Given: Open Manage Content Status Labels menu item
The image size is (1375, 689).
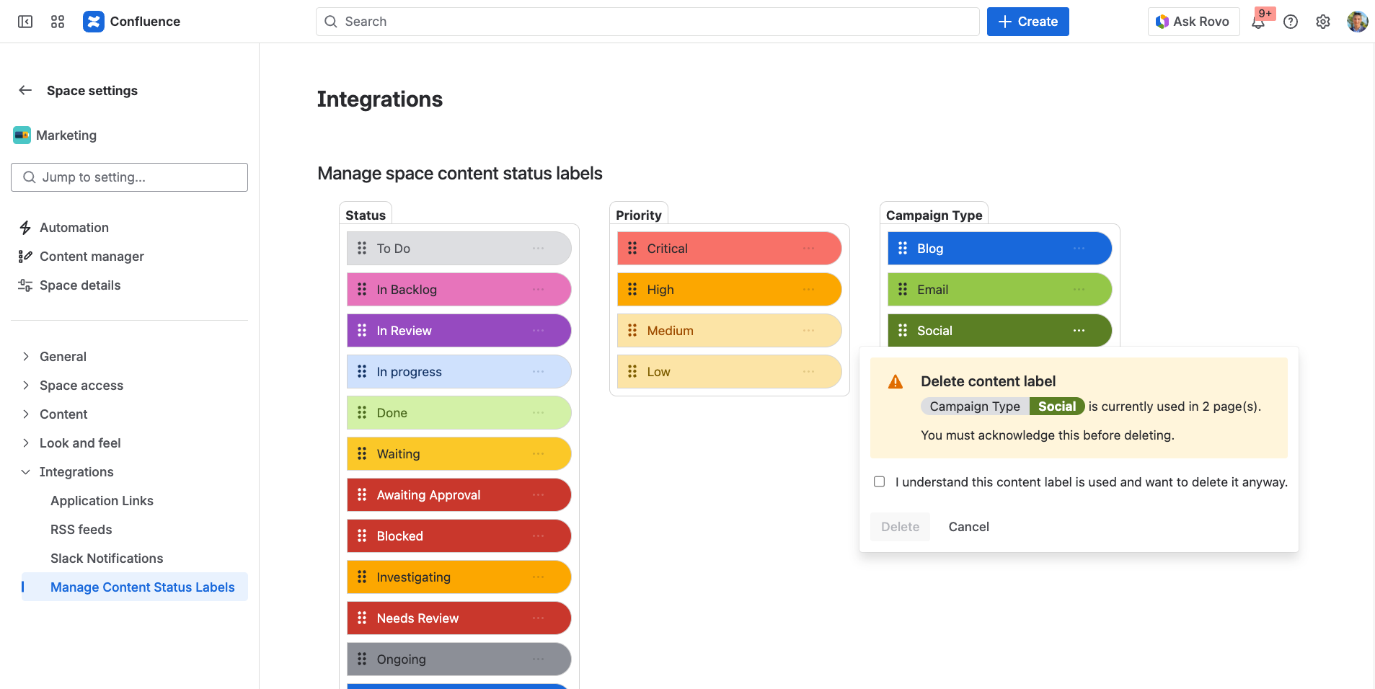Looking at the screenshot, I should (x=142, y=587).
